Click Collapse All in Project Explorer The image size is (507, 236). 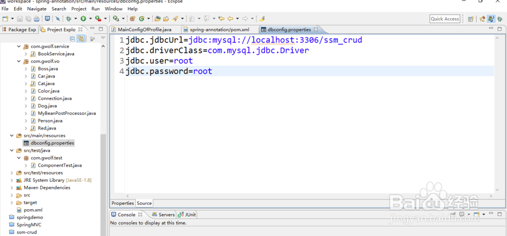coord(73,38)
